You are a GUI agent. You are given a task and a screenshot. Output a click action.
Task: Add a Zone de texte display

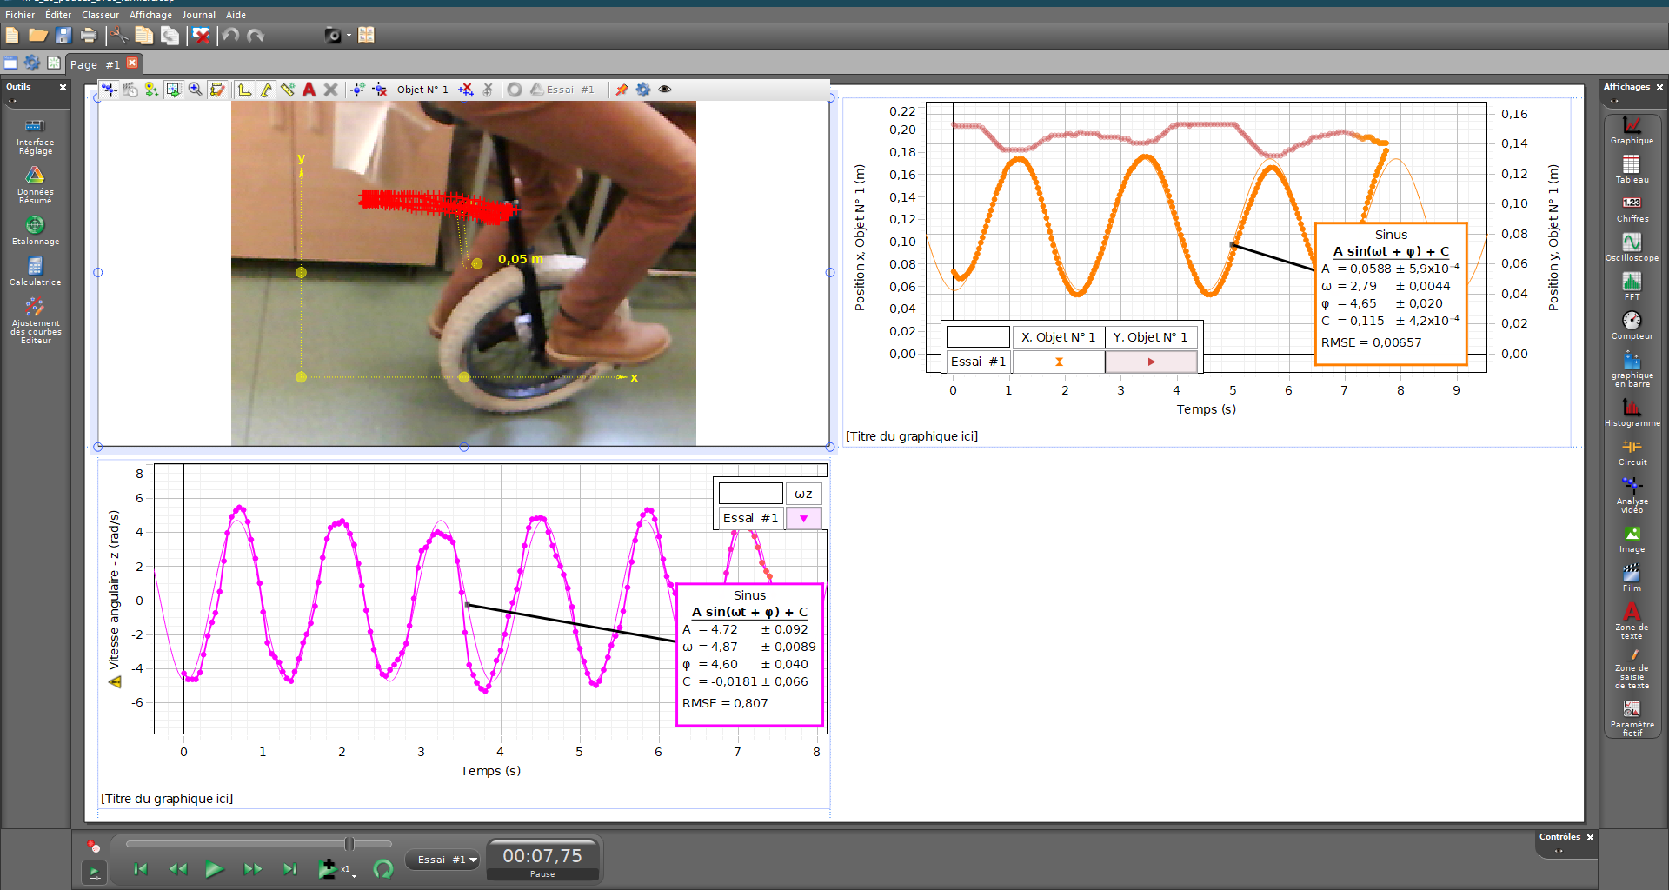tap(1632, 621)
